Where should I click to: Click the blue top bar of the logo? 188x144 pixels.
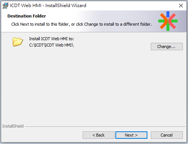pyautogui.click(x=168, y=14)
